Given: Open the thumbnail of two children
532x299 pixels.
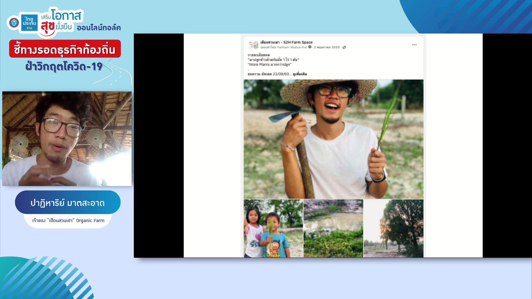Looking at the screenshot, I should coord(273,228).
